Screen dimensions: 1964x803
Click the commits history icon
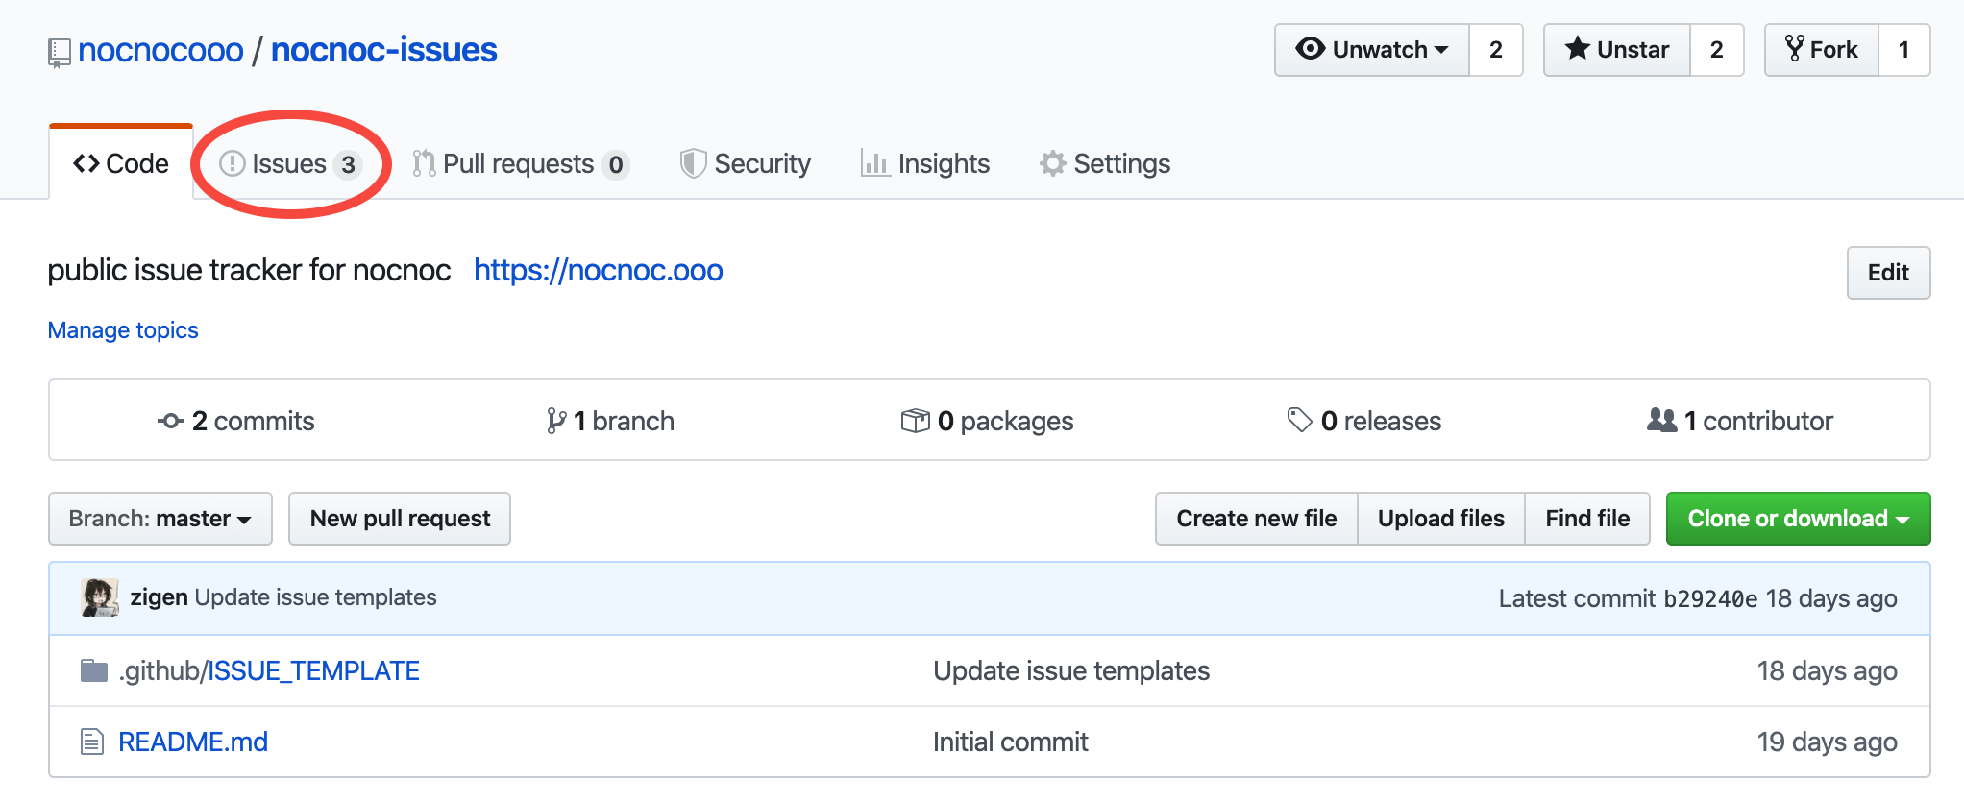171,421
